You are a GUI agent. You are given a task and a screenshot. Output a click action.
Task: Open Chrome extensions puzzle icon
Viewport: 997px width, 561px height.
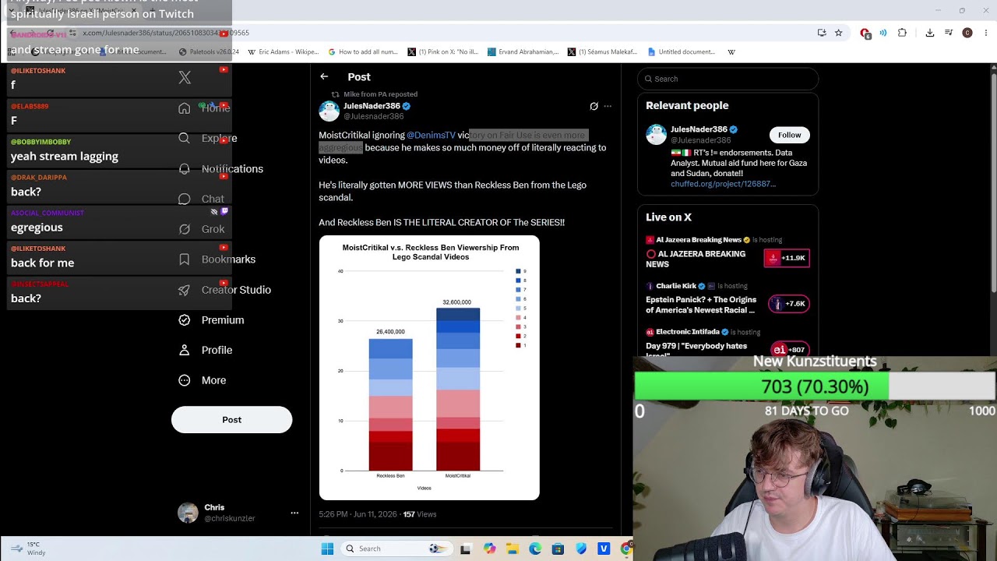pyautogui.click(x=902, y=33)
